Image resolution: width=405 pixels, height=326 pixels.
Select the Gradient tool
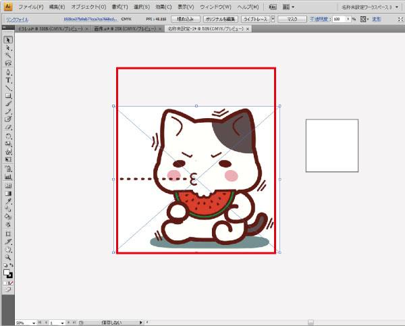point(8,194)
